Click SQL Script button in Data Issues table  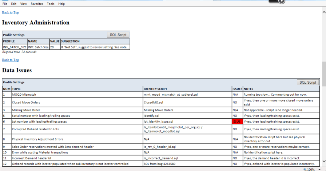point(308,82)
